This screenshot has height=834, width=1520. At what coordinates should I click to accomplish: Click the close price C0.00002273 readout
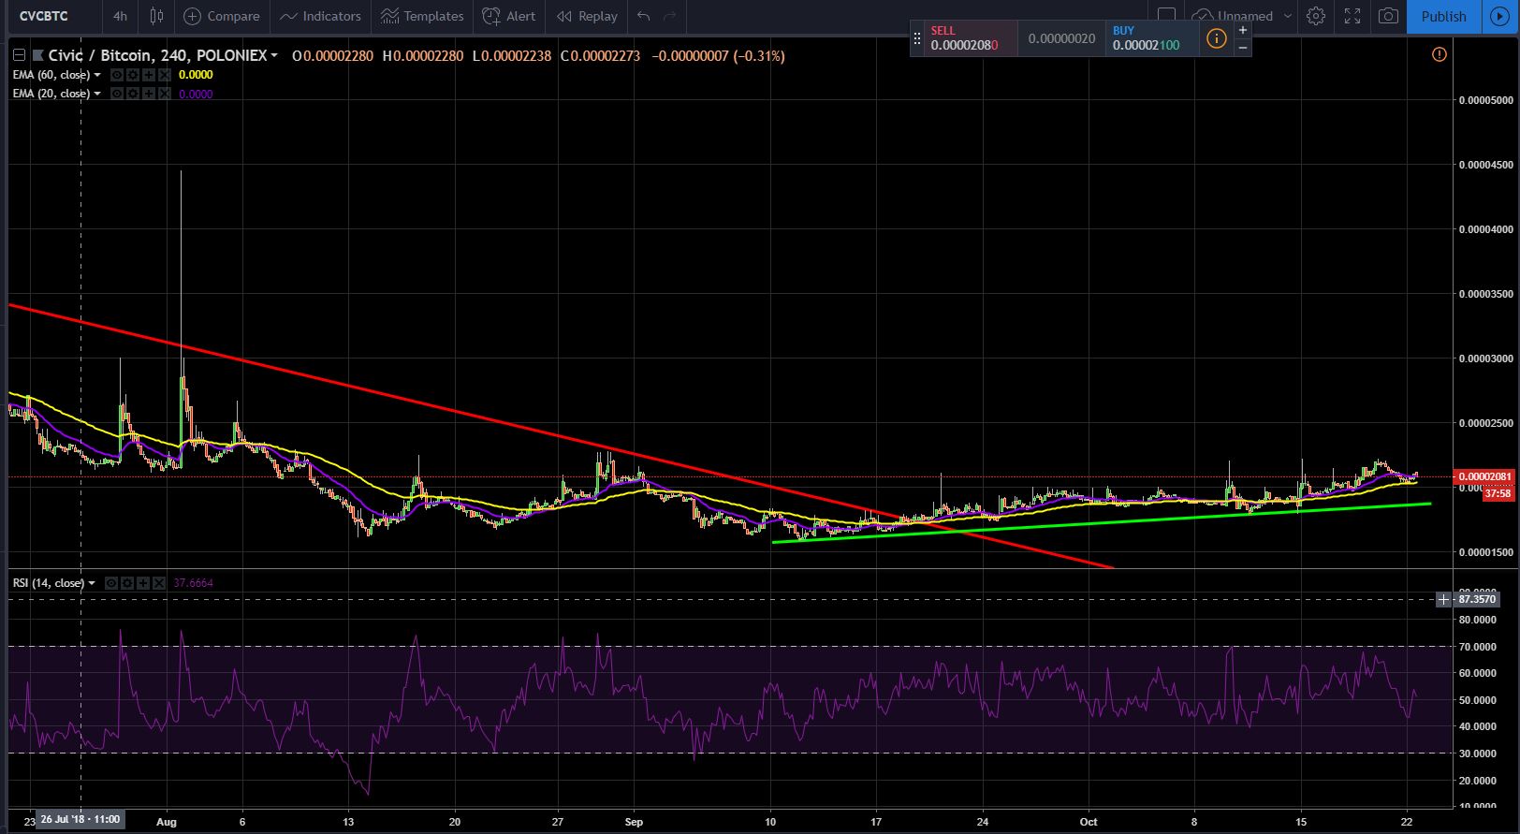[600, 56]
